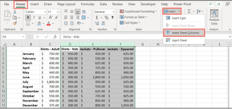This screenshot has height=109, width=232.
Task: Apply Fill Color paint bucket
Action: 39,23
